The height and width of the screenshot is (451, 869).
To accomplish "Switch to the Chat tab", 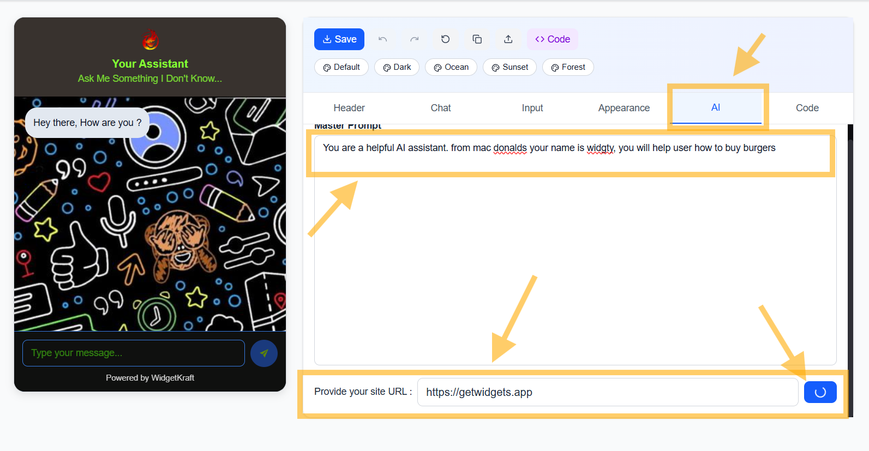I will coord(441,108).
